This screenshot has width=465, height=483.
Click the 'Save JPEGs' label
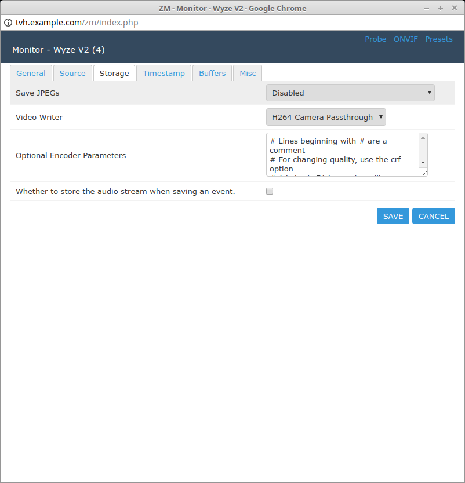(x=38, y=93)
